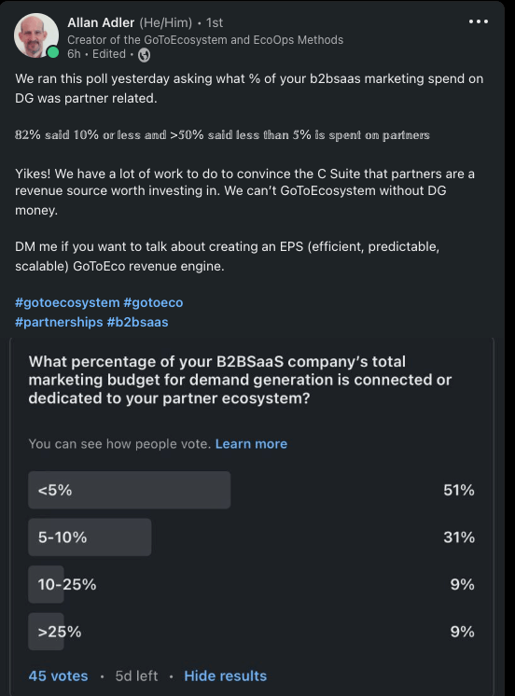The height and width of the screenshot is (696, 515).
Task: Click the green online status dot
Action: click(53, 52)
